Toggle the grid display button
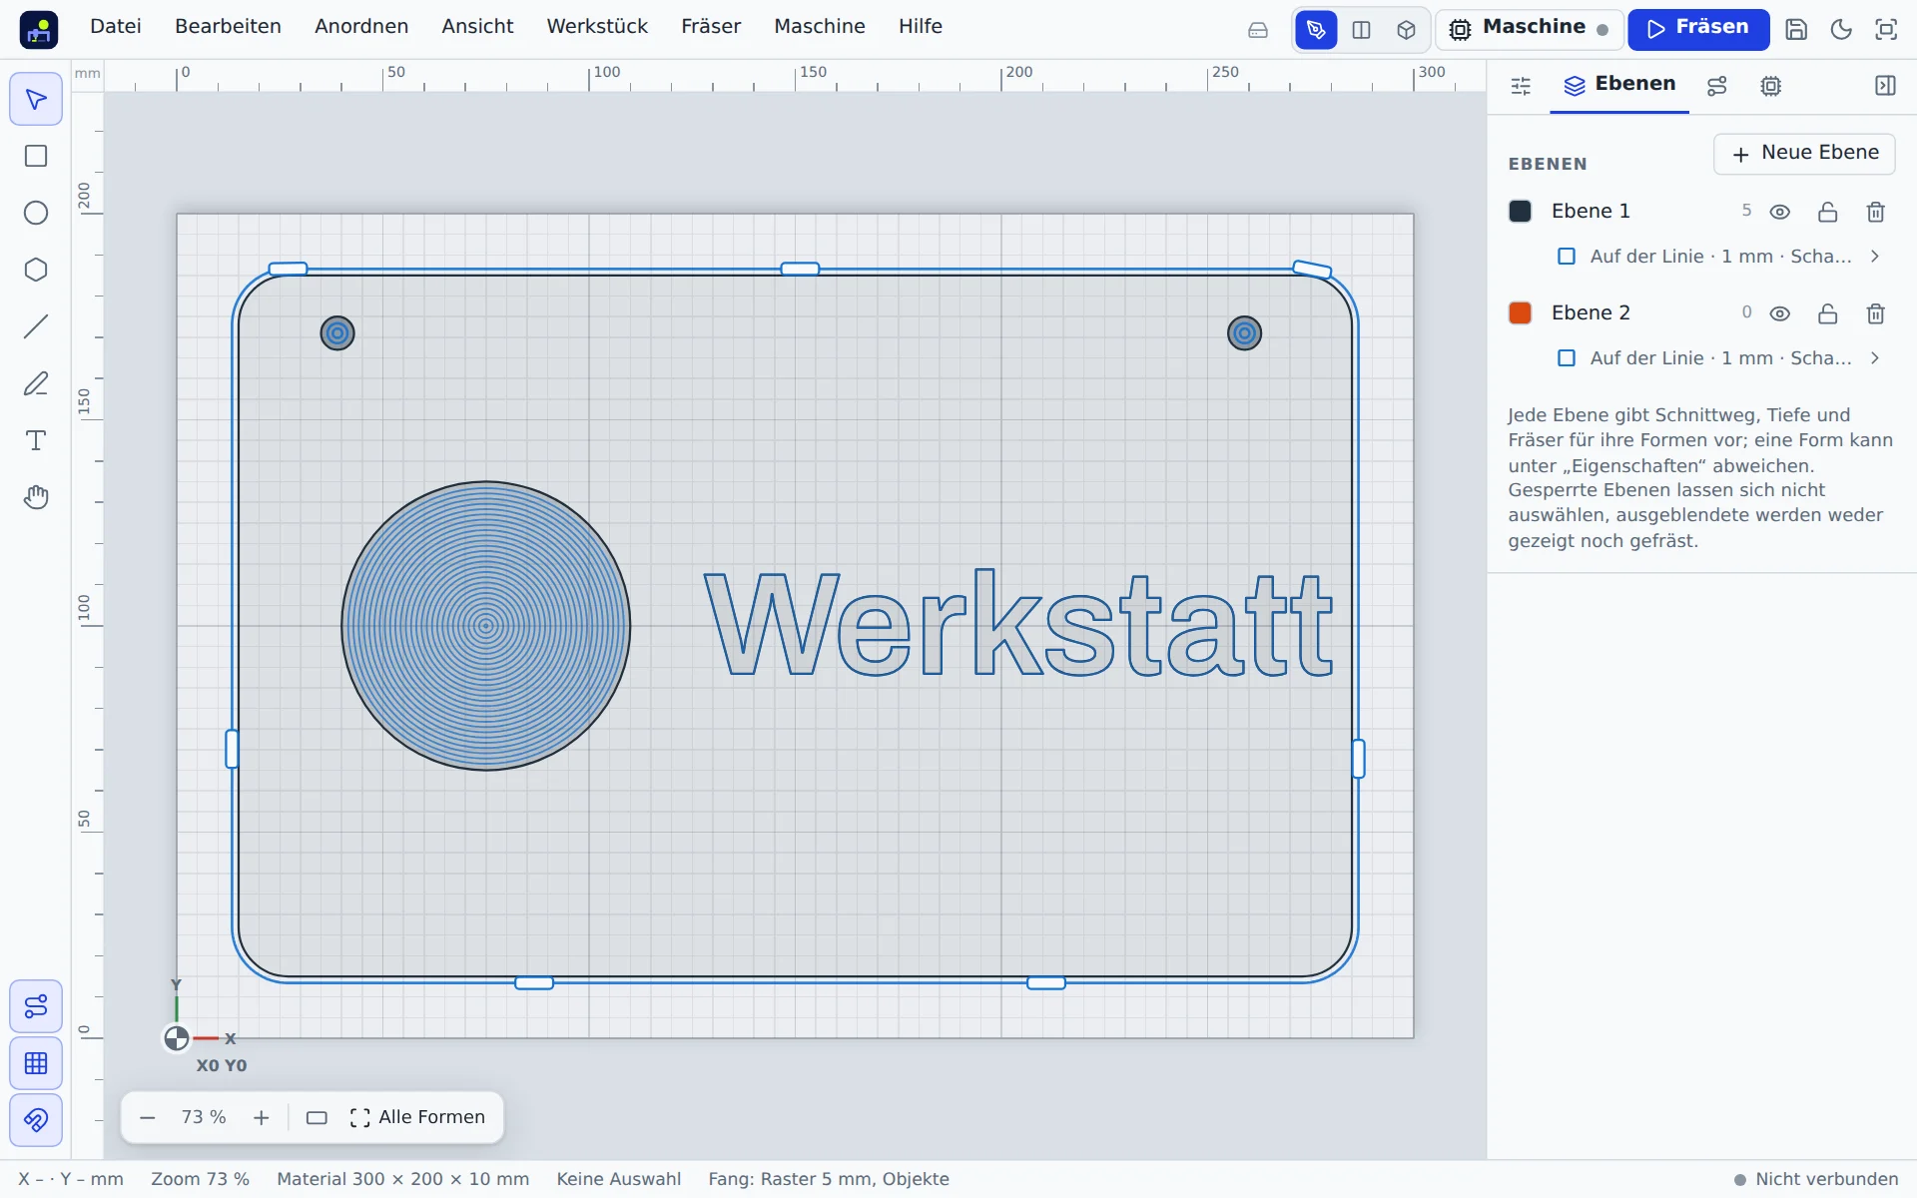Viewport: 1917px width, 1198px height. [x=36, y=1063]
